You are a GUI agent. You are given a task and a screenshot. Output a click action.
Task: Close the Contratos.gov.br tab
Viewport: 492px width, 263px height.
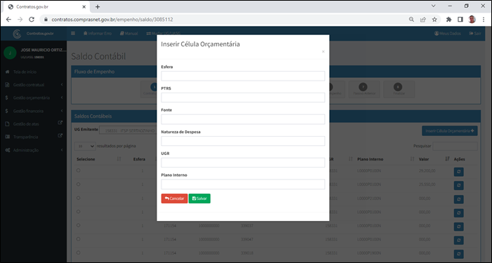tap(84, 6)
